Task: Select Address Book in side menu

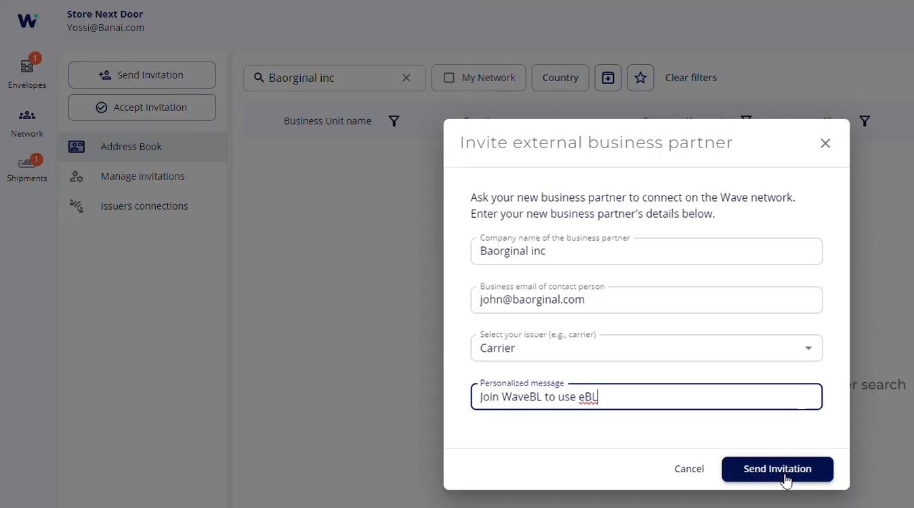Action: [131, 147]
